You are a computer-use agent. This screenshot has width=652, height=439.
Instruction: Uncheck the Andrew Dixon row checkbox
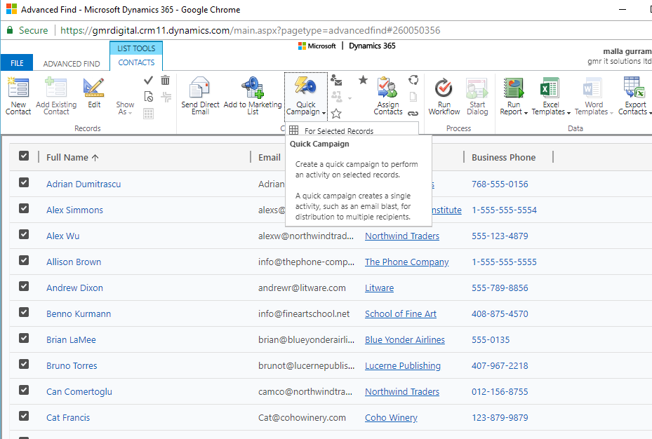pos(24,286)
